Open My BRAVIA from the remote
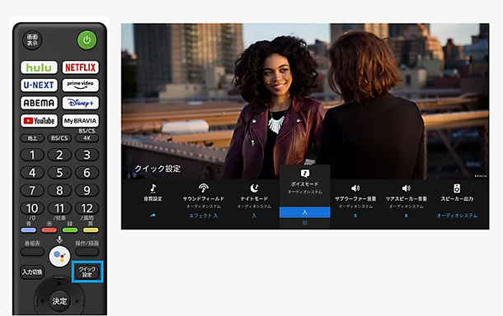The image size is (503, 316). click(80, 121)
